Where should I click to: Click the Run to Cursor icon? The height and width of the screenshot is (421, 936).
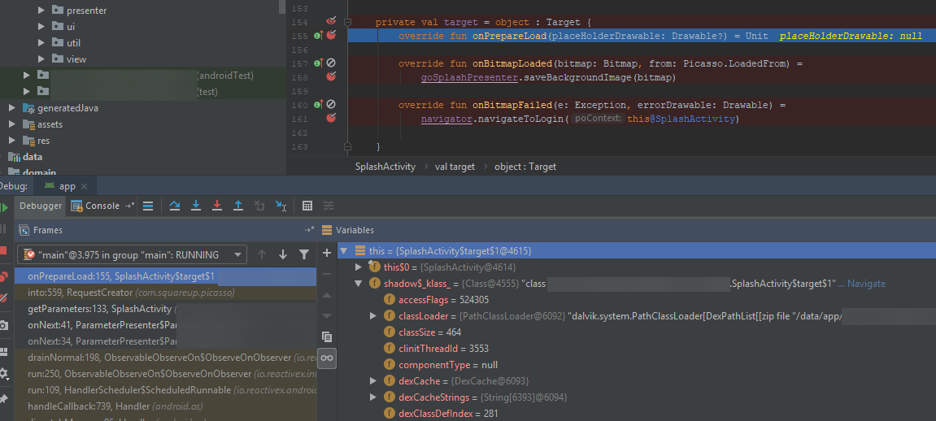coord(281,206)
